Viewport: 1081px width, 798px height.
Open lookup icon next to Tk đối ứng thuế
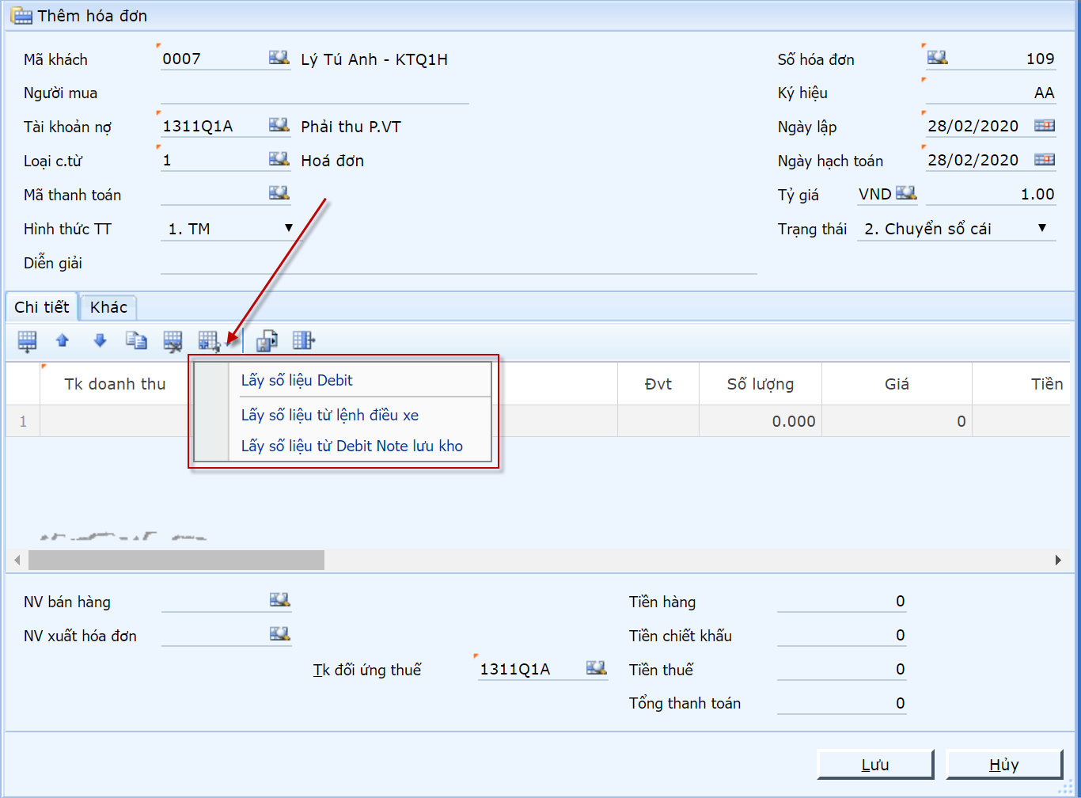596,668
